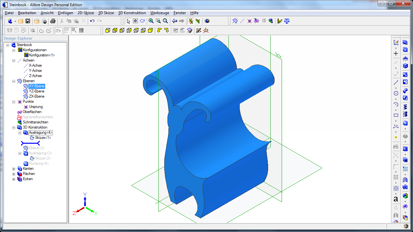The width and height of the screenshot is (413, 232).
Task: Collapse the Ebenen node
Action: [x=14, y=81]
